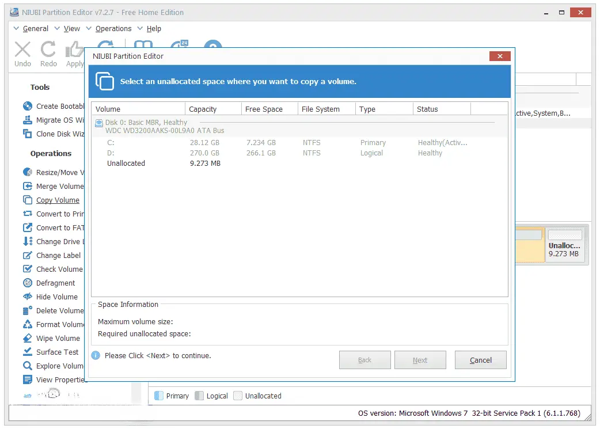This screenshot has width=600, height=429.
Task: Click the Clone Disk Wizard icon
Action: coord(28,134)
